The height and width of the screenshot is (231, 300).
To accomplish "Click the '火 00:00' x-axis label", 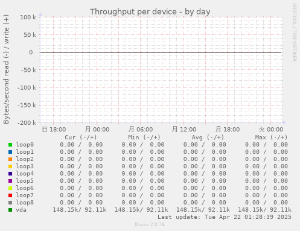I will (x=271, y=129).
